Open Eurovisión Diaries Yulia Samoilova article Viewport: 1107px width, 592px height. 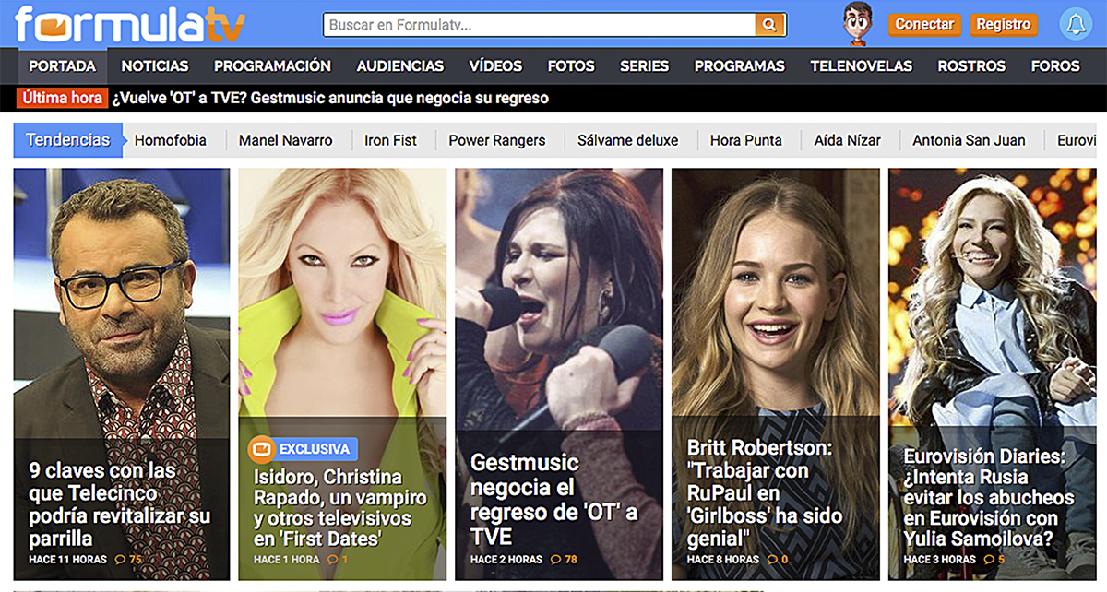[x=989, y=498]
